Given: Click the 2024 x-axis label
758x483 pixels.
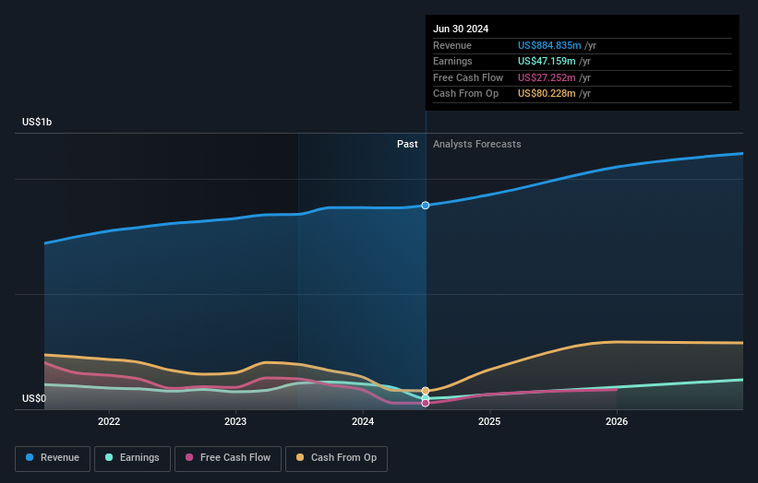Looking at the screenshot, I should point(363,421).
